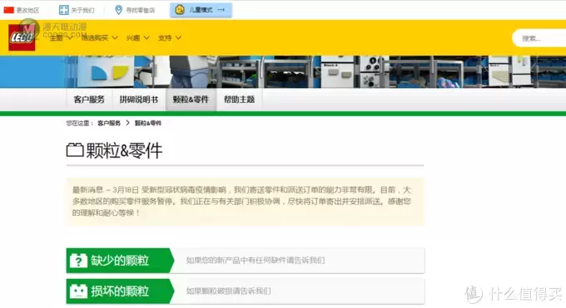Open the 损坏的颗粒 option
566x308 pixels.
245,291
